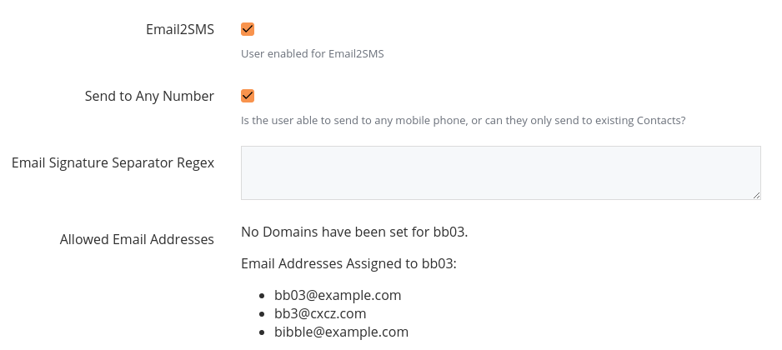Click the Email Signature Separator Regex textarea
The width and height of the screenshot is (782, 350).
pos(500,172)
